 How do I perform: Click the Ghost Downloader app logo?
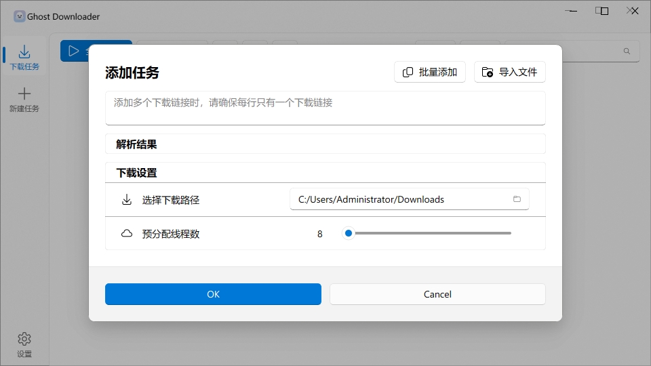[20, 16]
